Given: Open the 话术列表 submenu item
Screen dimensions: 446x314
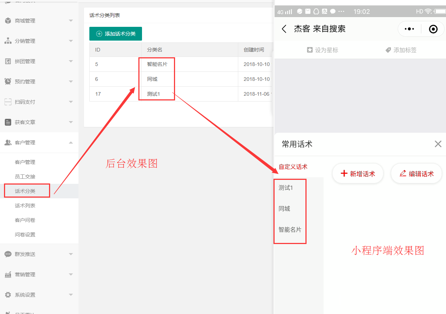Looking at the screenshot, I should click(25, 206).
